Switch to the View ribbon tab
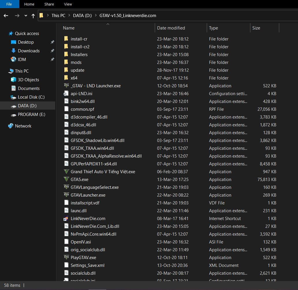Image resolution: width=298 pixels, height=290 pixels. pyautogui.click(x=68, y=4)
